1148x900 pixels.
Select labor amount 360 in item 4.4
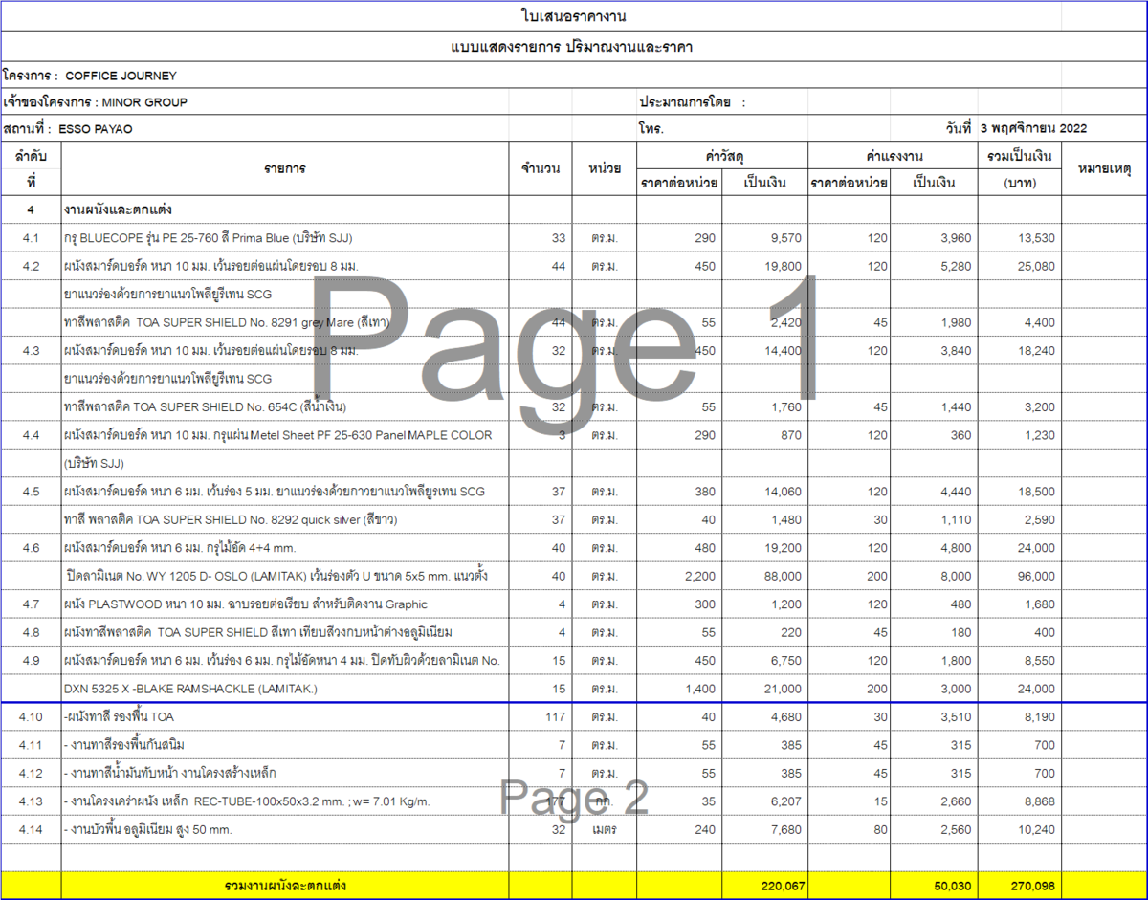(x=959, y=435)
